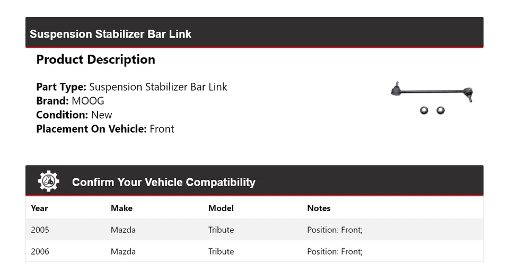Click the MOOG brand text
The width and height of the screenshot is (509, 279).
click(x=88, y=101)
